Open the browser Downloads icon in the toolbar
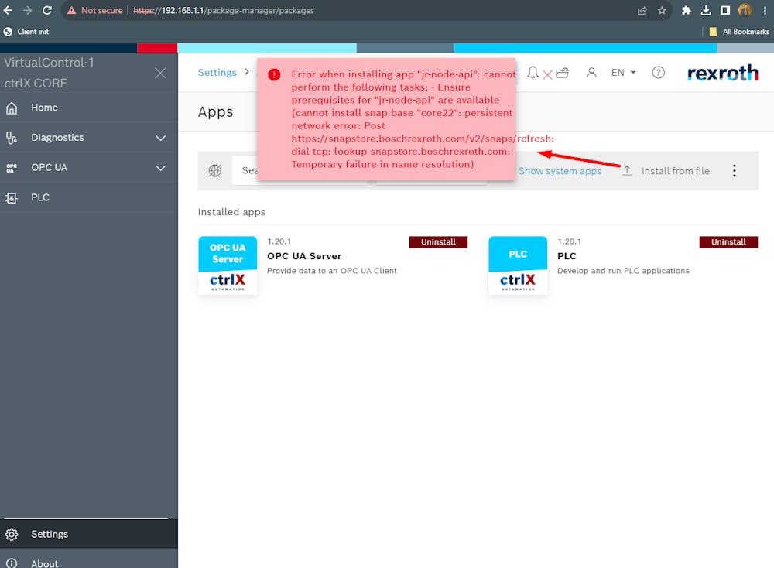The width and height of the screenshot is (774, 568). (x=707, y=11)
